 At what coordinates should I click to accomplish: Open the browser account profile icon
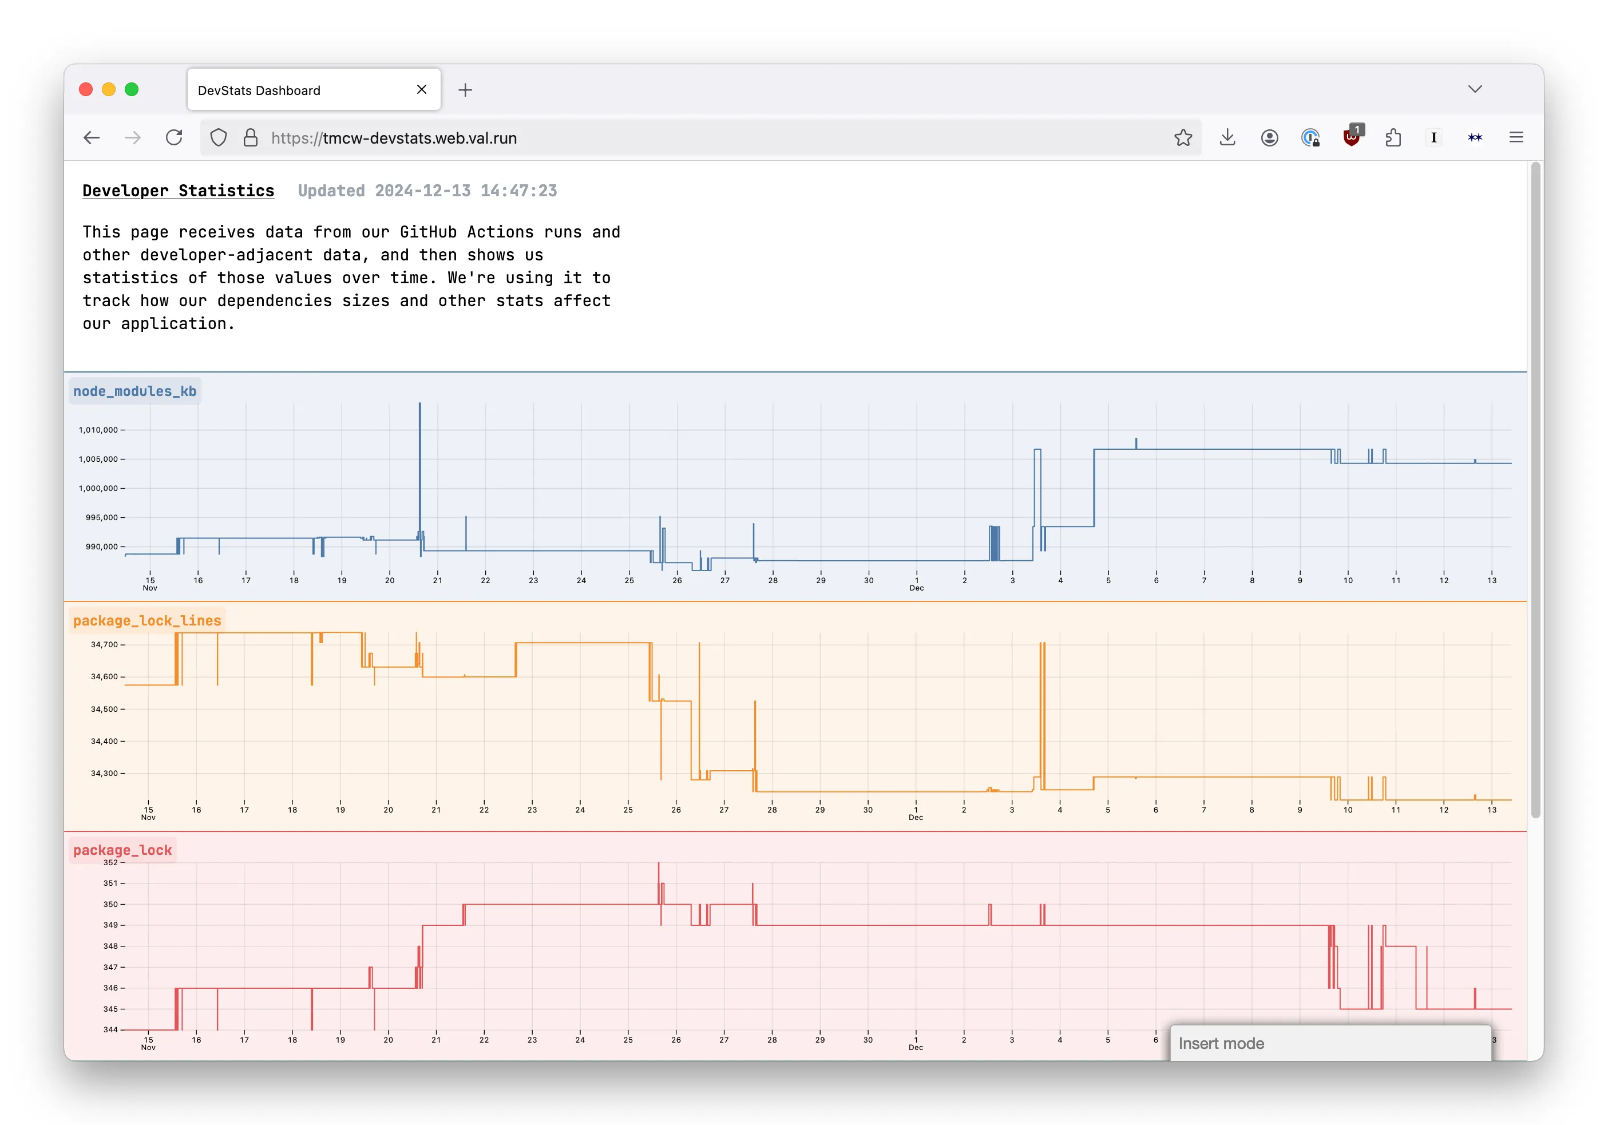[1269, 137]
